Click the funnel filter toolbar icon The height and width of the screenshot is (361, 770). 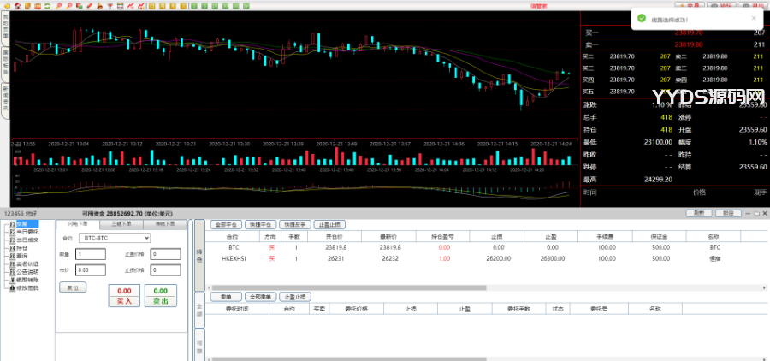pyautogui.click(x=110, y=5)
